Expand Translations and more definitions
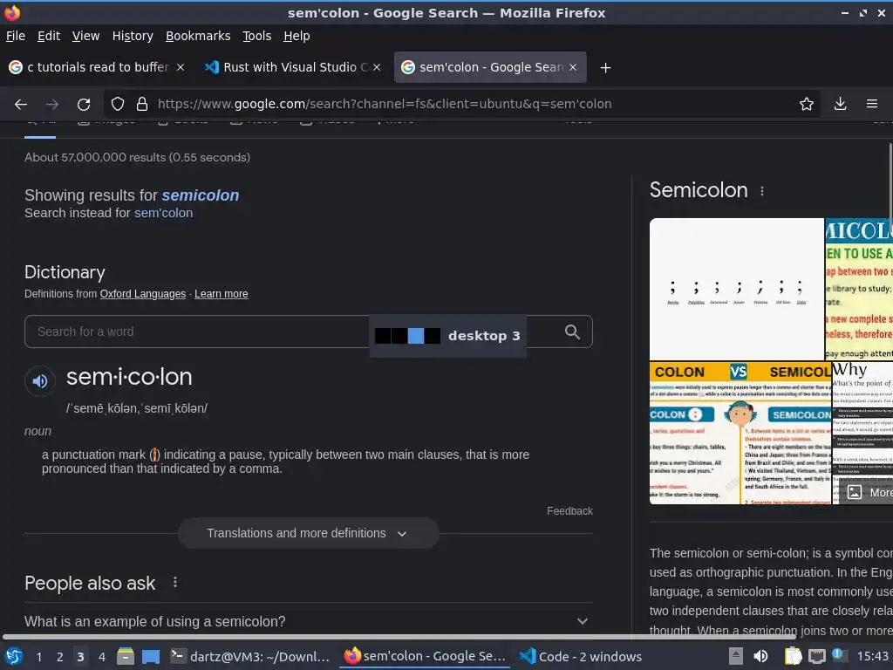The width and height of the screenshot is (893, 670). point(308,533)
